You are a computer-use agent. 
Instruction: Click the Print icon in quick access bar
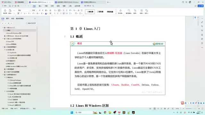15,6
